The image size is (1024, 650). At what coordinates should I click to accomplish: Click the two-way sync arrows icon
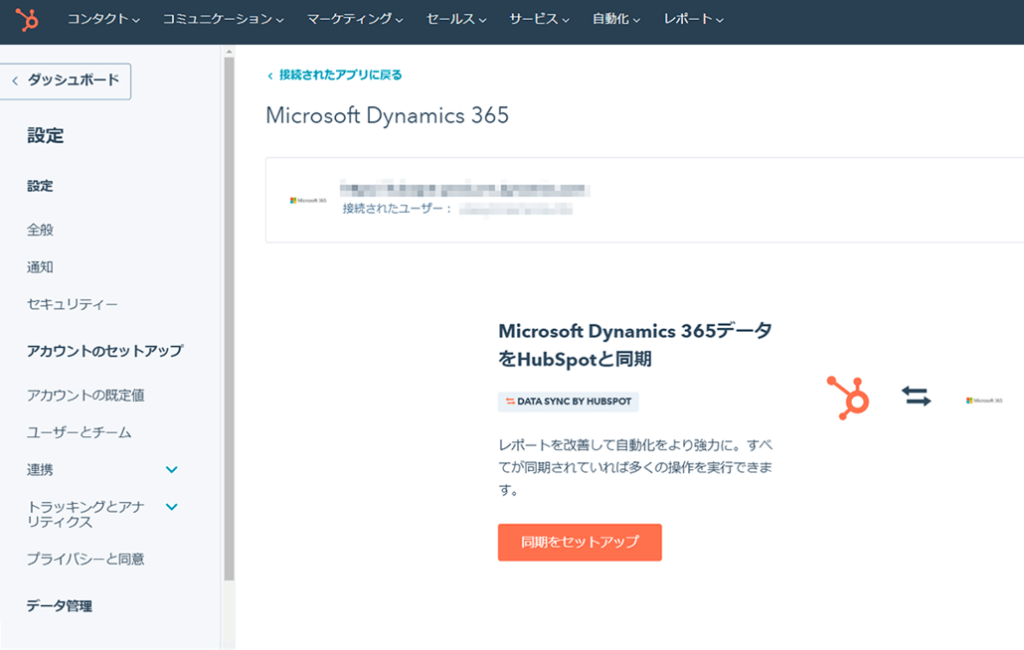pyautogui.click(x=917, y=397)
